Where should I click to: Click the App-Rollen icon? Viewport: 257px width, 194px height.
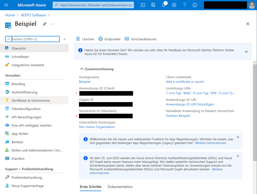[x=7, y=134]
